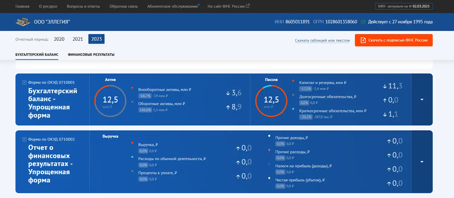Screen dimensions: 454x198
Task: Select the 2021 reporting period
Action: [78, 39]
